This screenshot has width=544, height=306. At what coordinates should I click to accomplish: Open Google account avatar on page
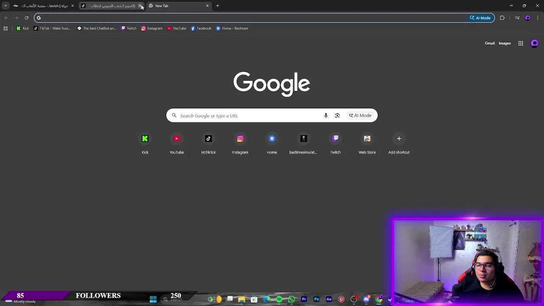(535, 43)
